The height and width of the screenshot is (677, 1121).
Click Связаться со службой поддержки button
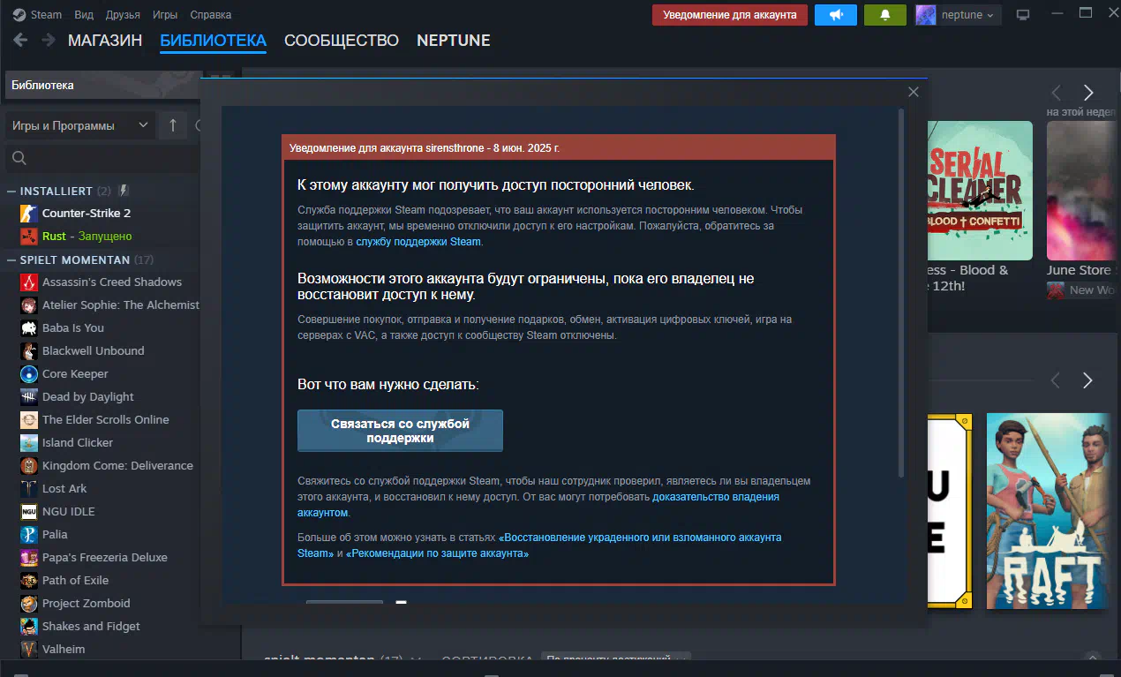coord(400,431)
